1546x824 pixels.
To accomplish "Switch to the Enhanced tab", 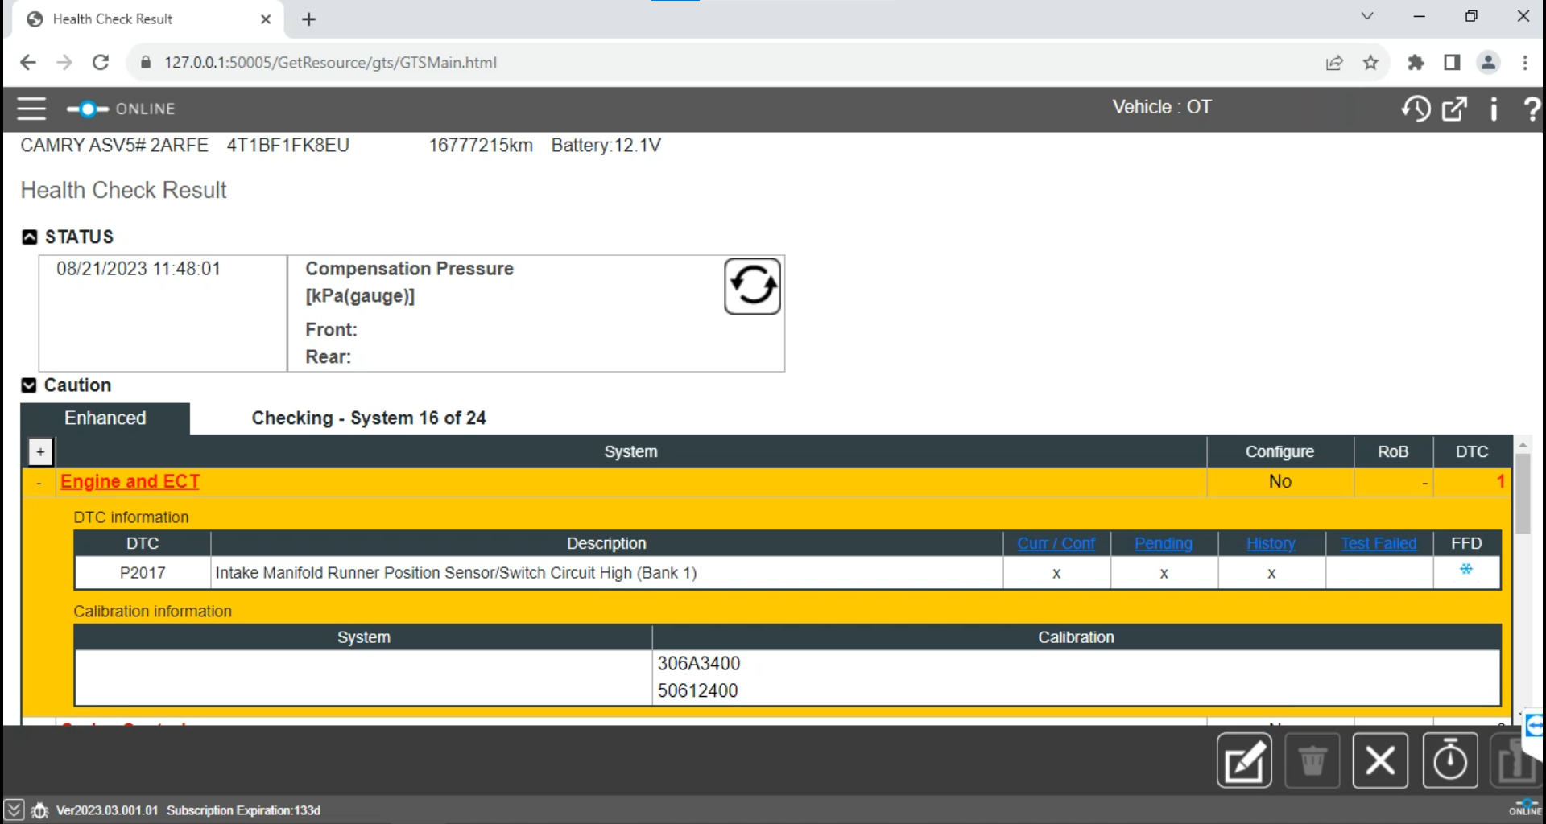I will point(105,418).
